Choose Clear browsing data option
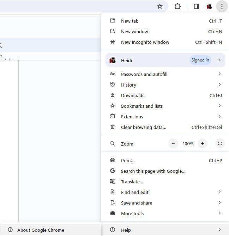 pos(143,127)
